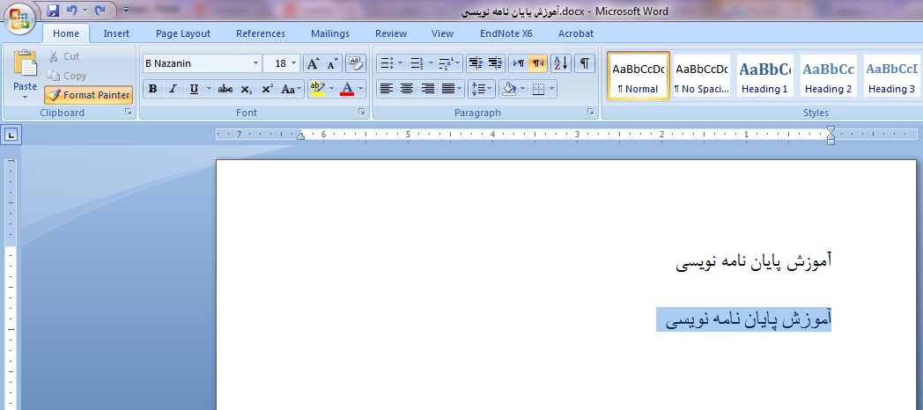
Task: Click the Format Painter button
Action: click(88, 95)
